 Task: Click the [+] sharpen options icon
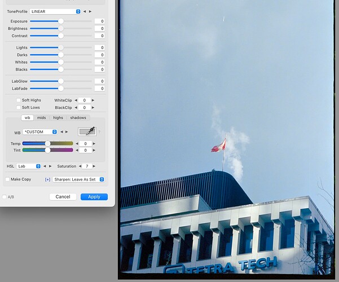(x=47, y=179)
